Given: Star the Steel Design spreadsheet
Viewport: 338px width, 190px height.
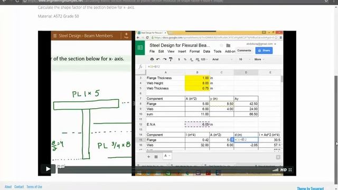Looking at the screenshot, I should click(221, 45).
